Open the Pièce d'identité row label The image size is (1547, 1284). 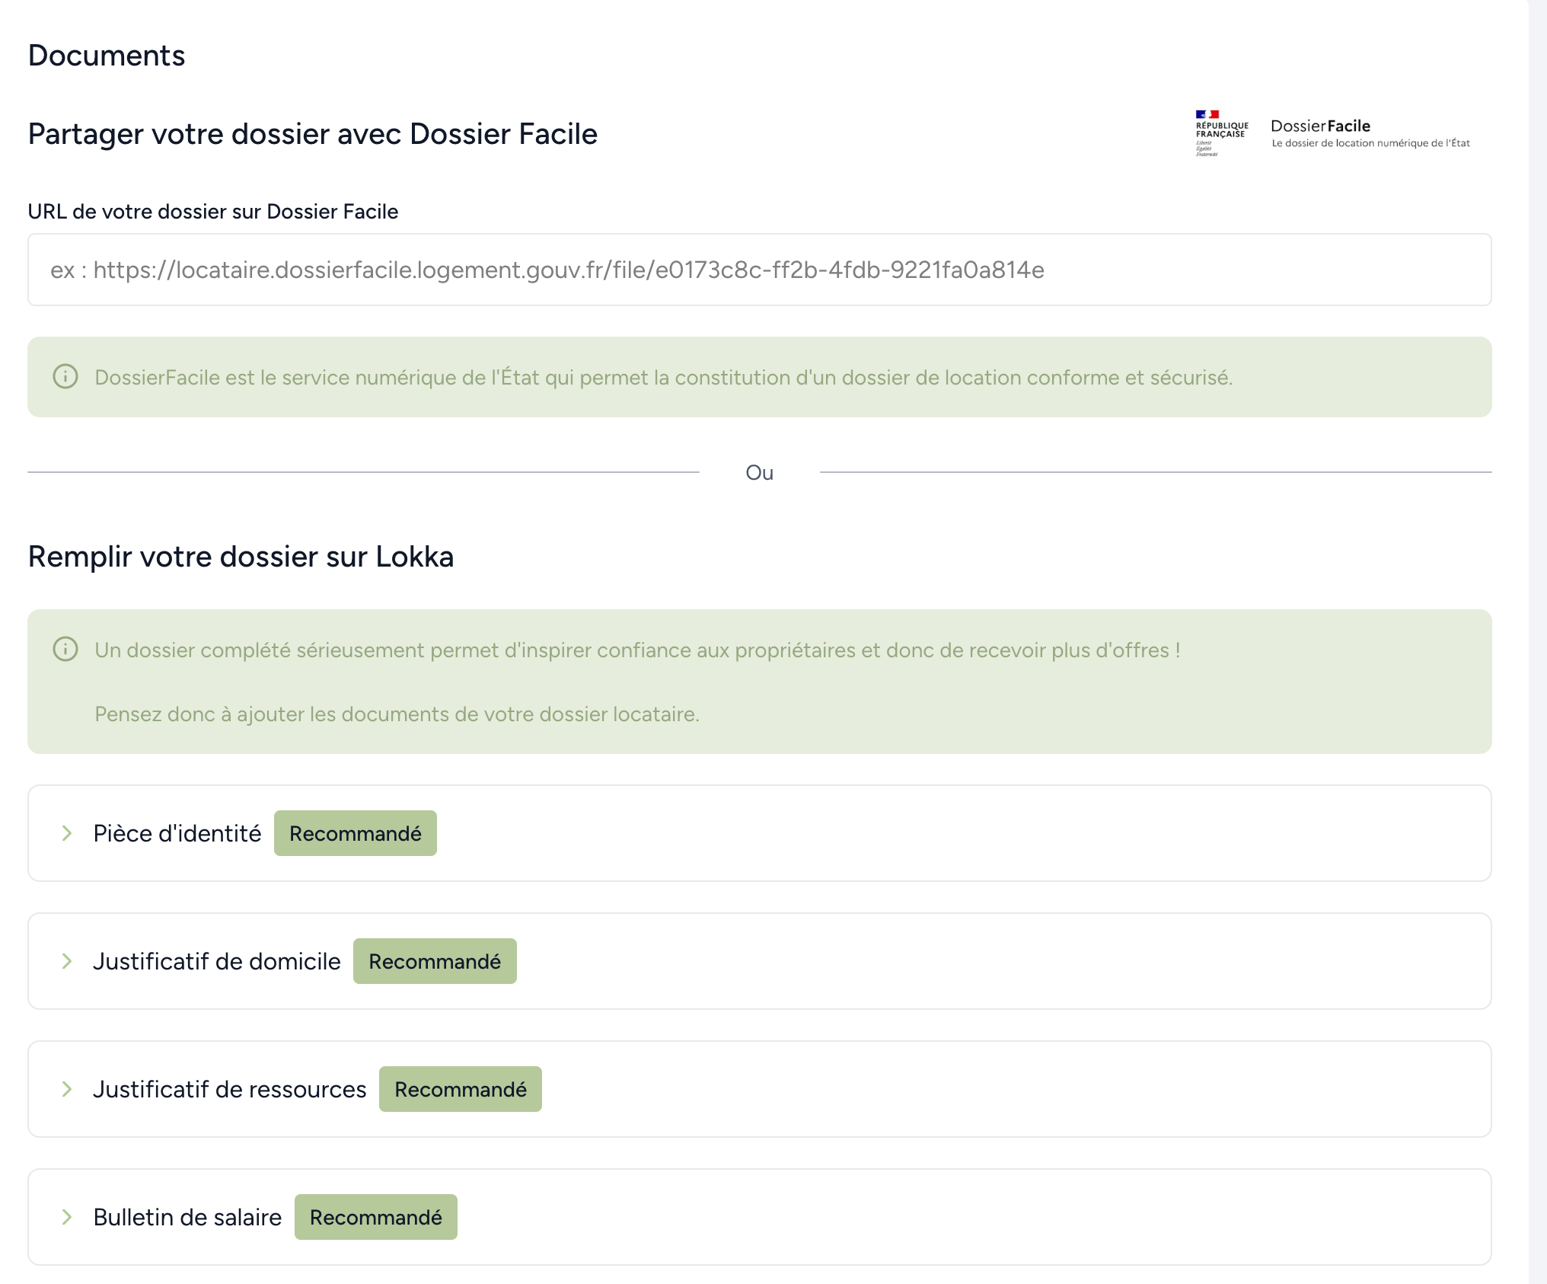177,833
